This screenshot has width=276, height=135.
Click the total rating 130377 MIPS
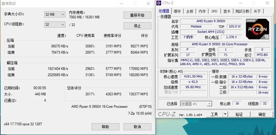(x=138, y=94)
